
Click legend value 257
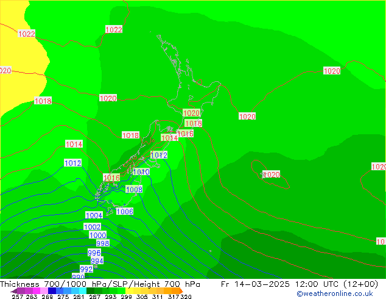(18, 297)
